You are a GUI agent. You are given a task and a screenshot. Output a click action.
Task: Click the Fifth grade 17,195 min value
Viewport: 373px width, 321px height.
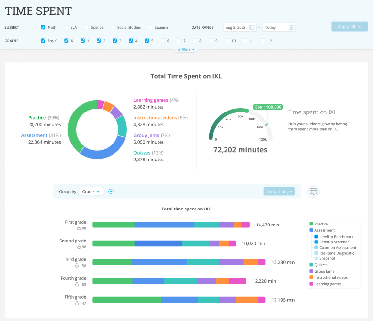pyautogui.click(x=283, y=300)
